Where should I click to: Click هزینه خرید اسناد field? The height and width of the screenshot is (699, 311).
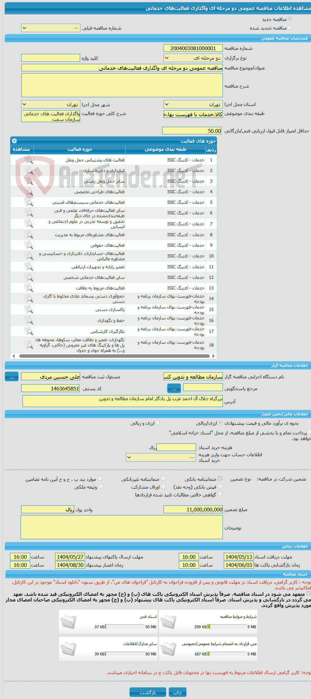click(176, 447)
